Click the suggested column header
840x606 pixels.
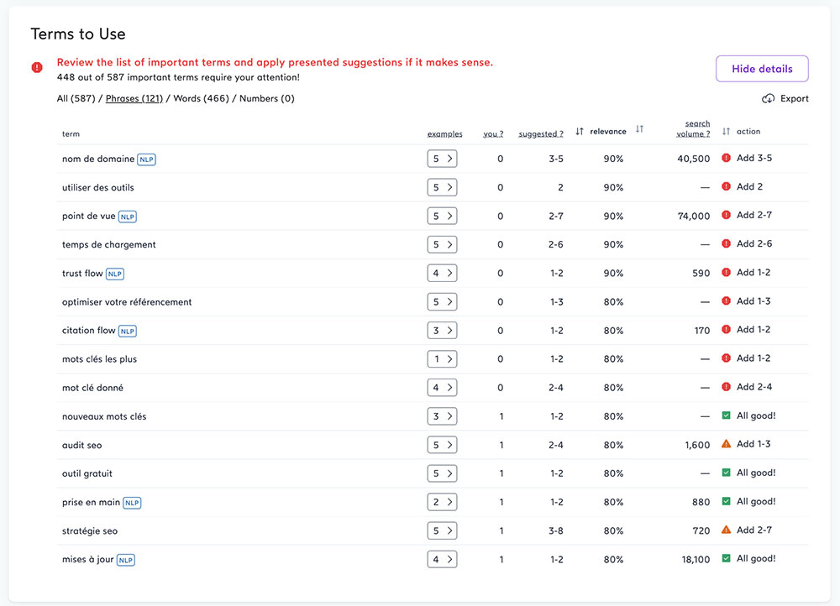(x=540, y=133)
